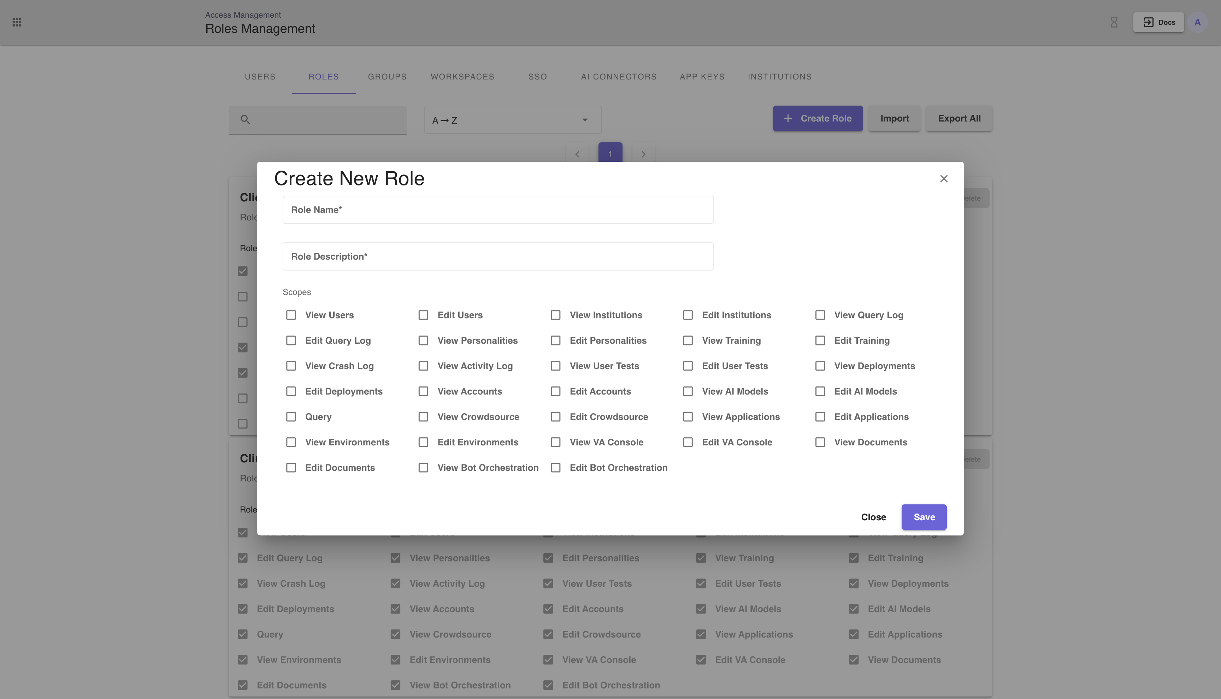This screenshot has width=1221, height=699.
Task: Check Edit VA Console in dialog
Action: click(688, 442)
